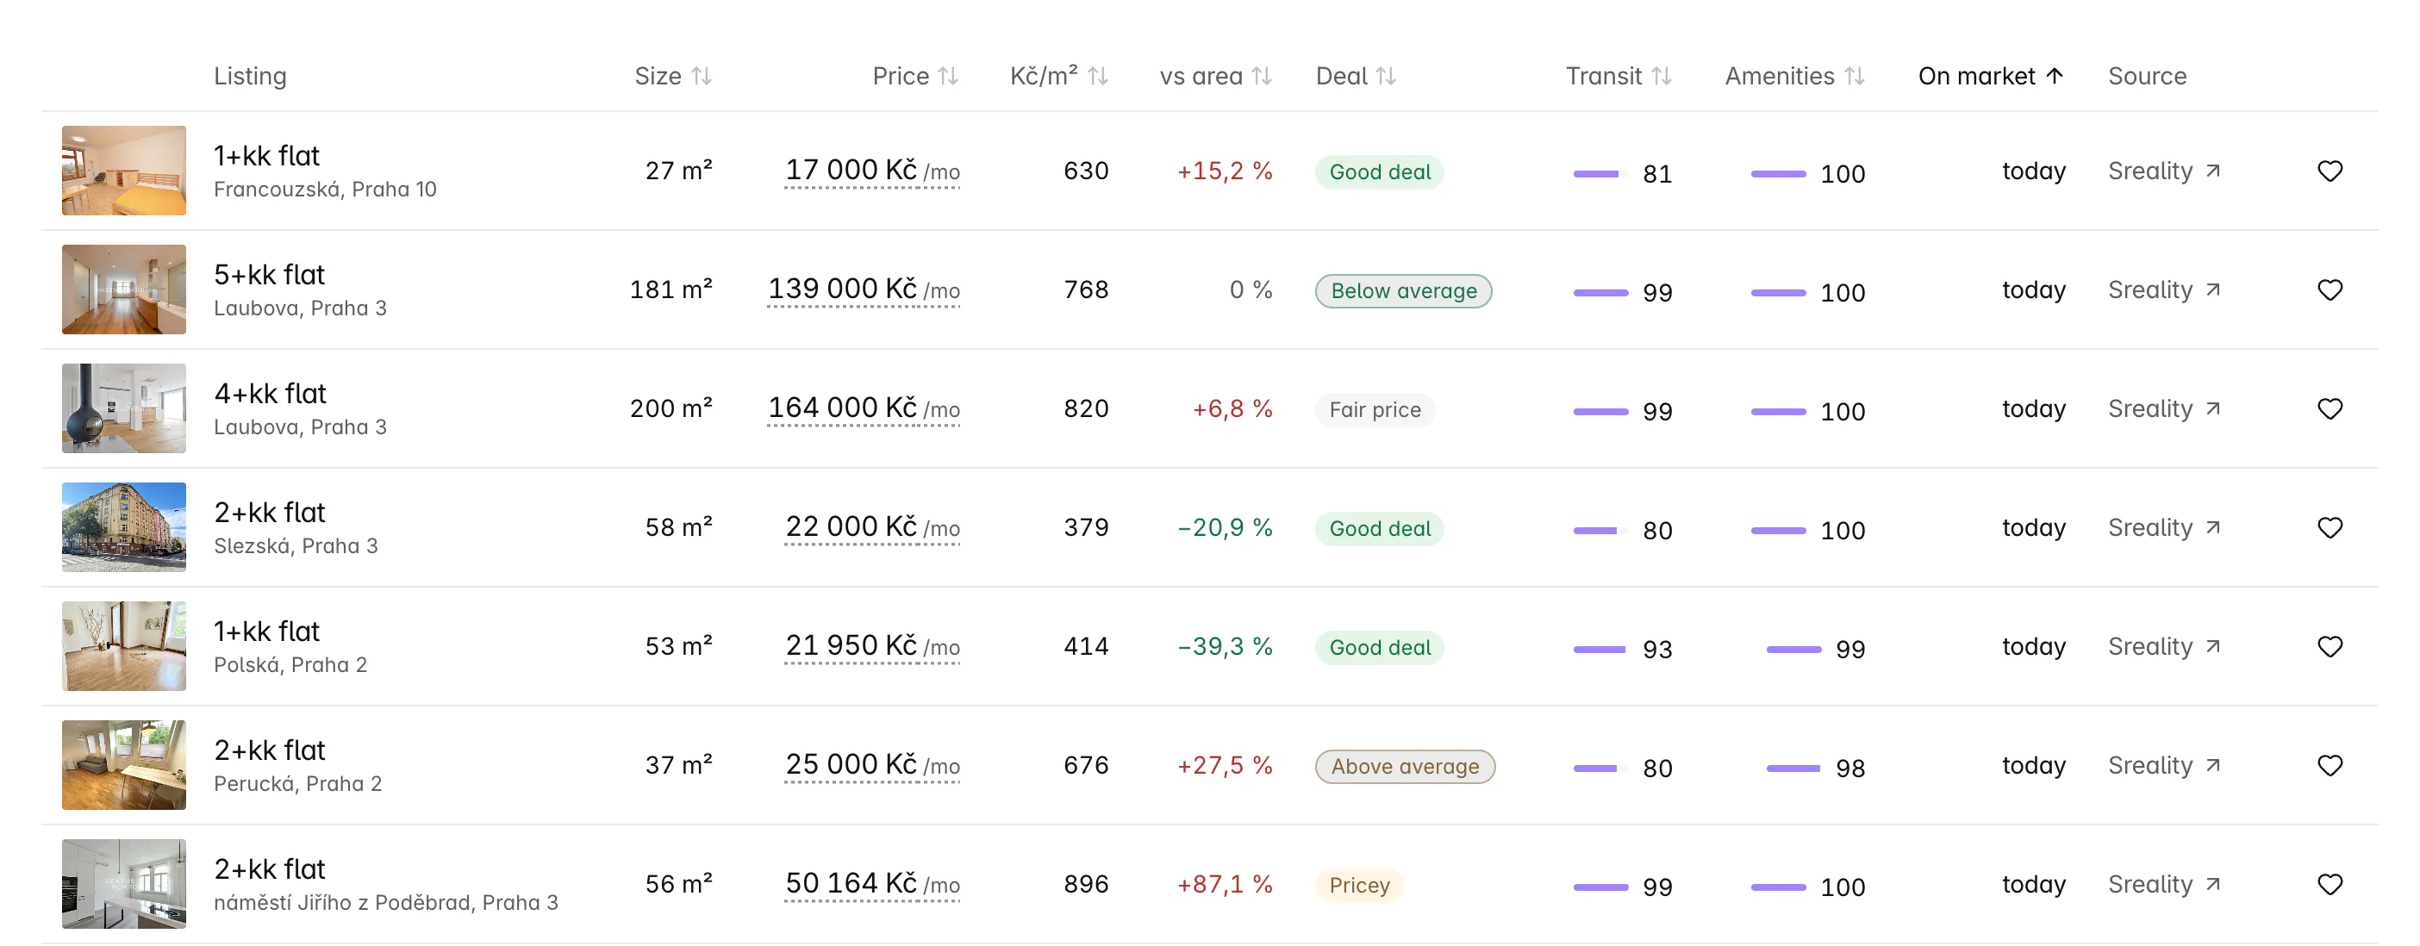The width and height of the screenshot is (2420, 946).
Task: Sort by Amenities column header
Action: tap(1794, 76)
